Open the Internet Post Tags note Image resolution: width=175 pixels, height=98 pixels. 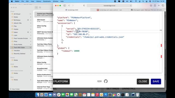[44, 88]
